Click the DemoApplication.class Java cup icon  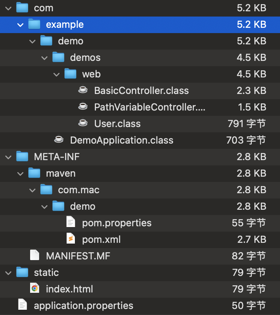click(x=58, y=140)
